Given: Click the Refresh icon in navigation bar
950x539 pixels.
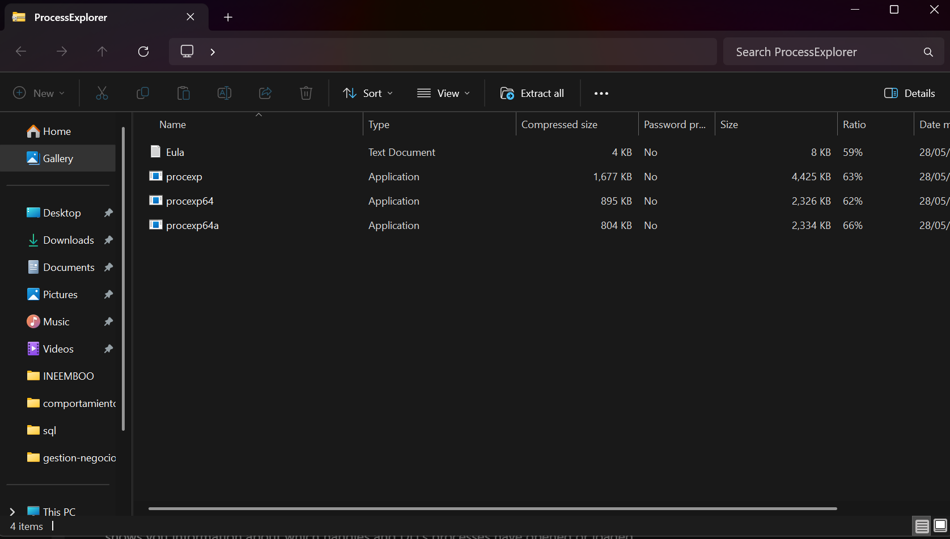Looking at the screenshot, I should pyautogui.click(x=143, y=52).
